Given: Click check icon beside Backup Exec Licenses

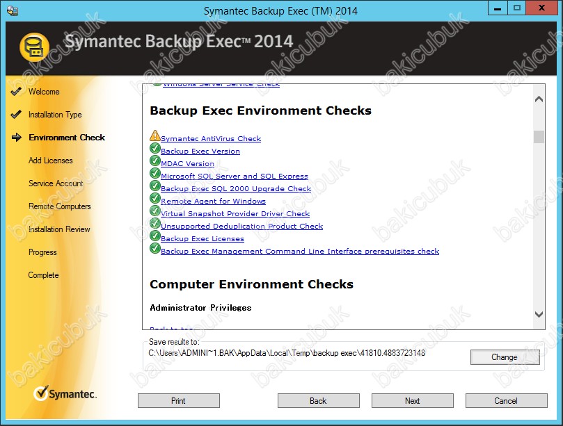Looking at the screenshot, I should (x=154, y=236).
